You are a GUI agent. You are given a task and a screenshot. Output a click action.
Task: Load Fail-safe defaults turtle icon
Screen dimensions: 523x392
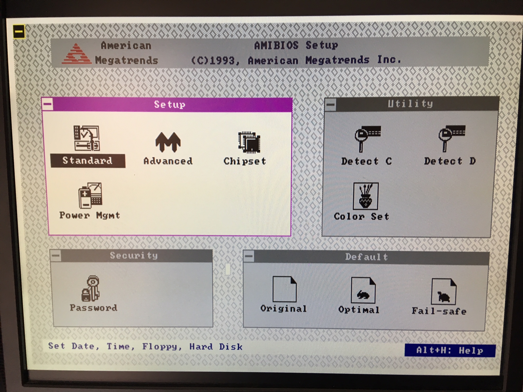pyautogui.click(x=444, y=291)
